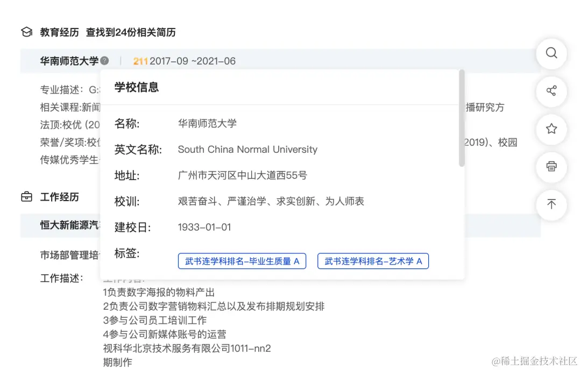Select the star favorite icon
Viewport: 581px width, 370px height.
pos(551,130)
